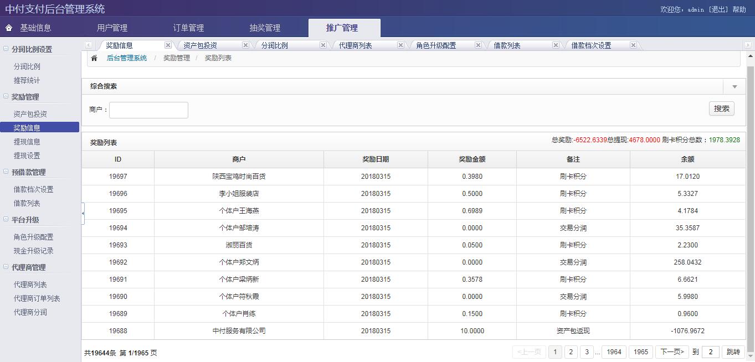This screenshot has width=755, height=362.
Task: Go to page 1965 in pagination
Action: (640, 351)
